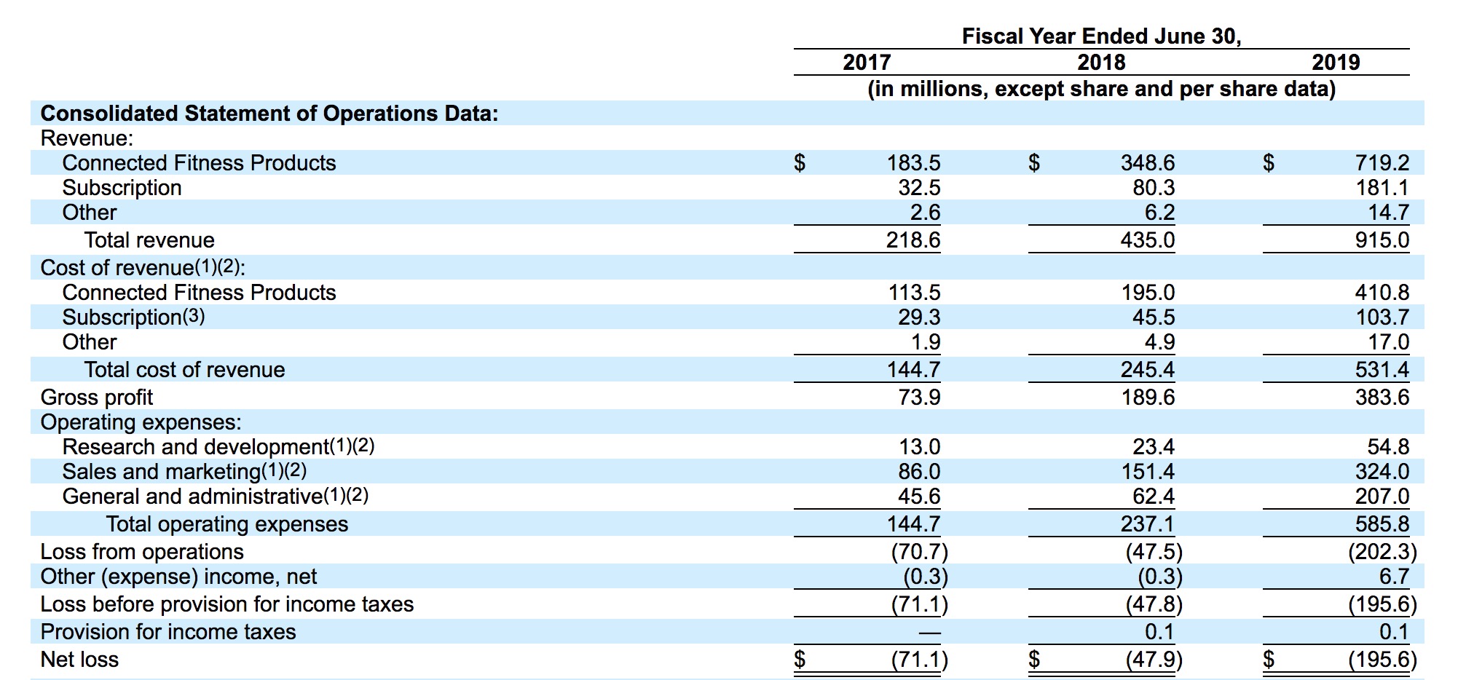The image size is (1458, 680).
Task: Click the 'Gross profit' row label
Action: (x=97, y=398)
